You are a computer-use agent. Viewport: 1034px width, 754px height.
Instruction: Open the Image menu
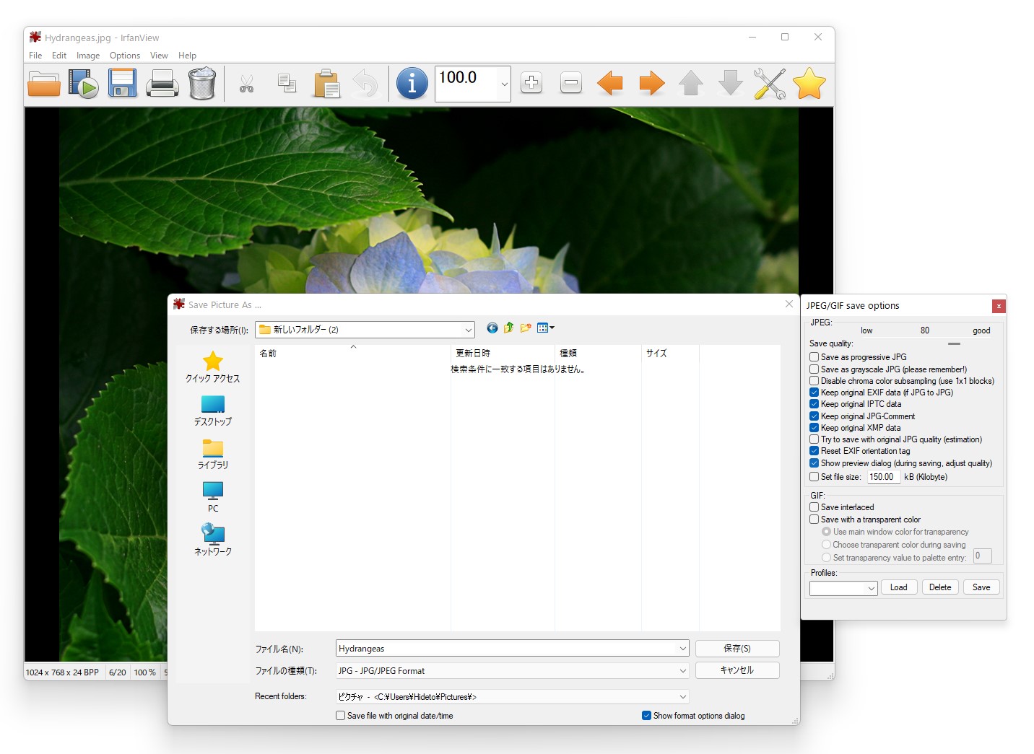point(88,56)
